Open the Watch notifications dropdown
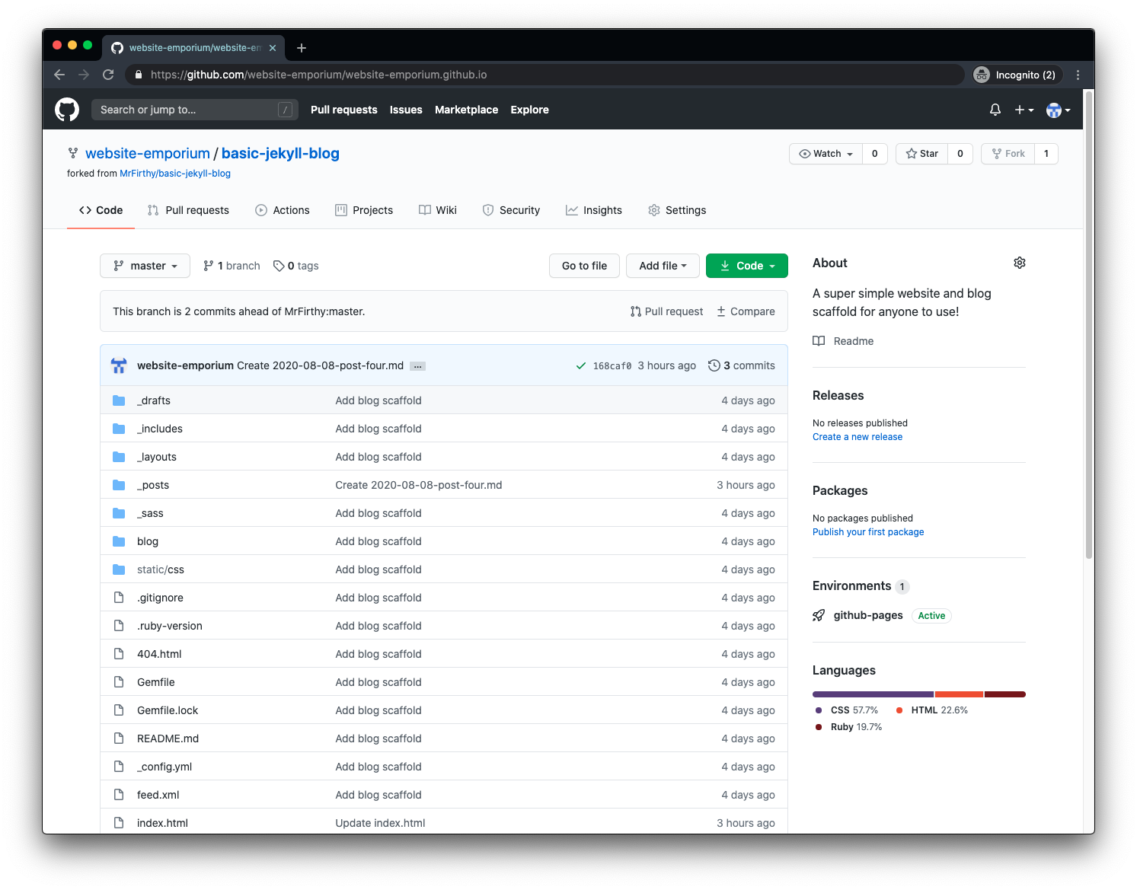The height and width of the screenshot is (890, 1137). [826, 154]
